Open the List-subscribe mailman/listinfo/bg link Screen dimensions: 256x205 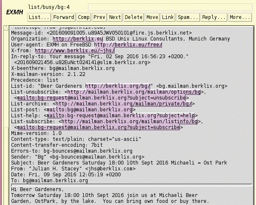(x=130, y=121)
